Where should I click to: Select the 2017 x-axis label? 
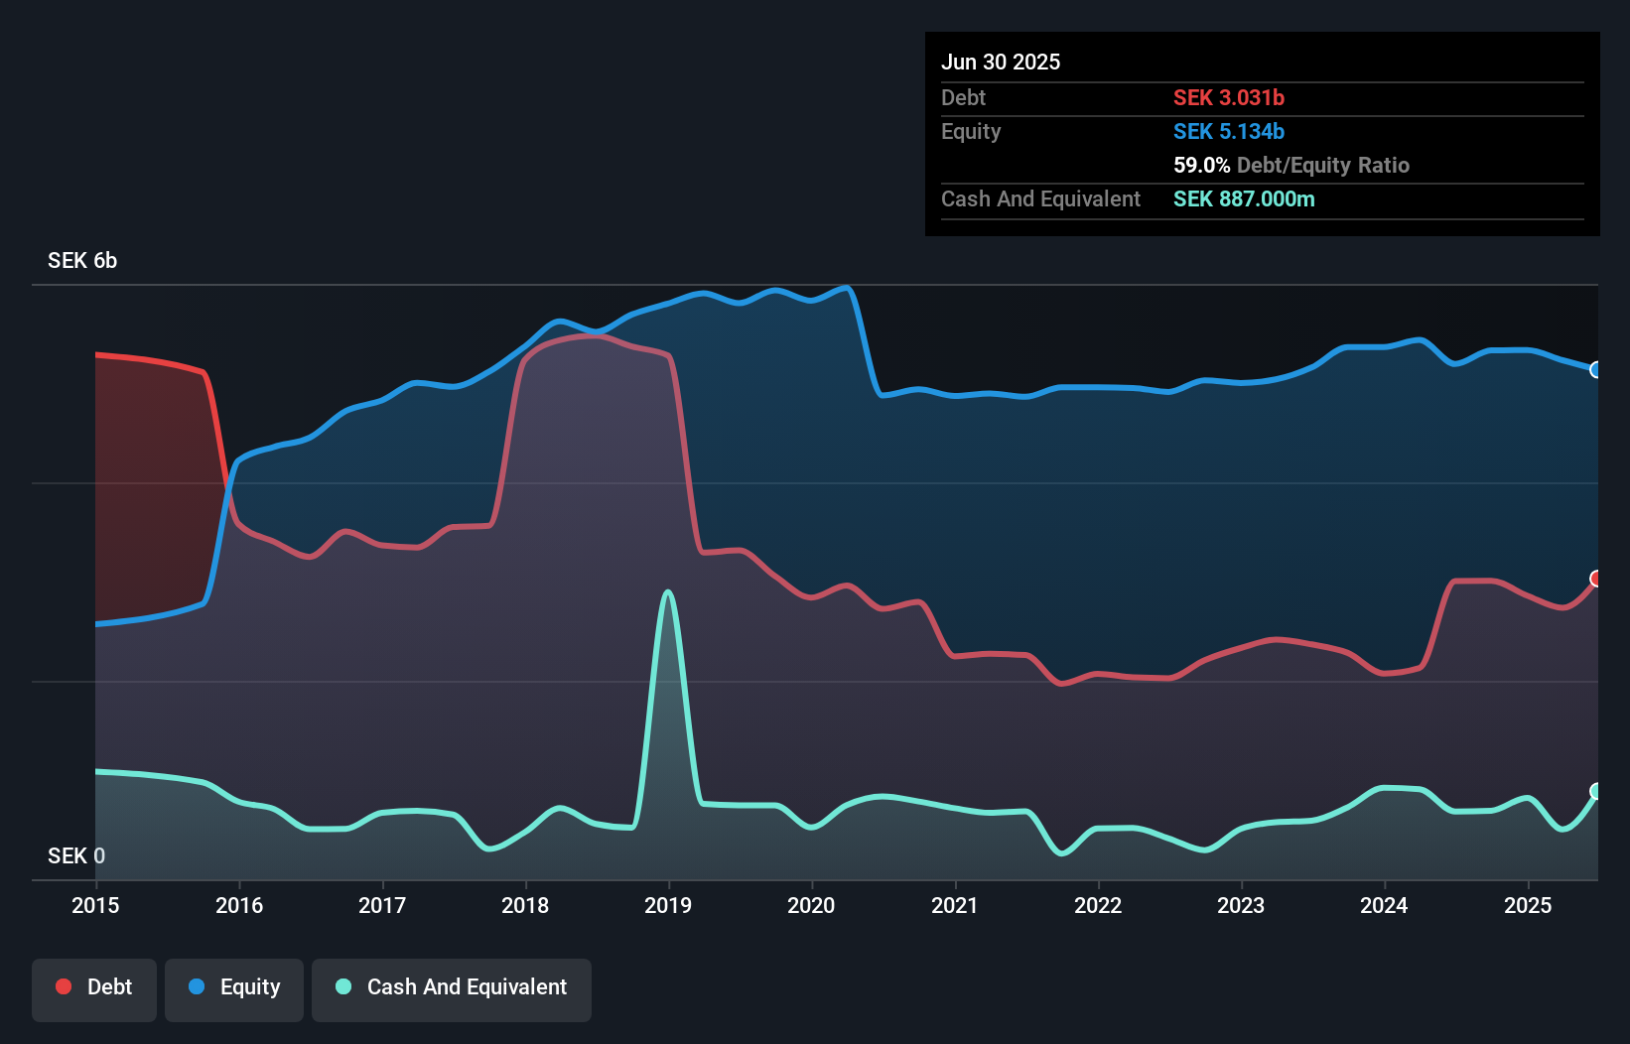click(x=382, y=905)
